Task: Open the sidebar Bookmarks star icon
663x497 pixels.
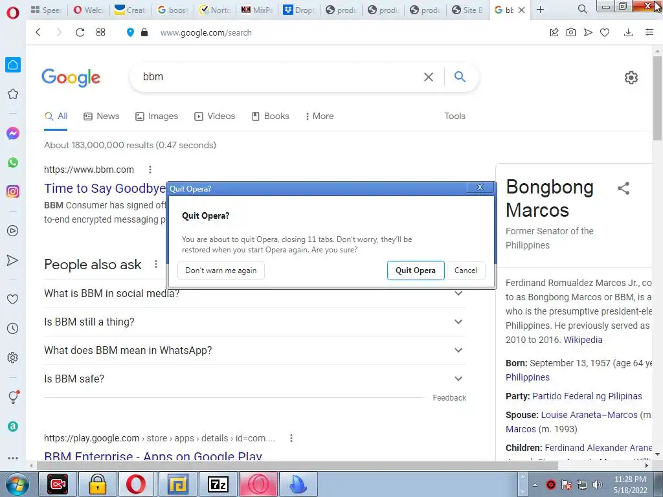Action: coord(13,94)
